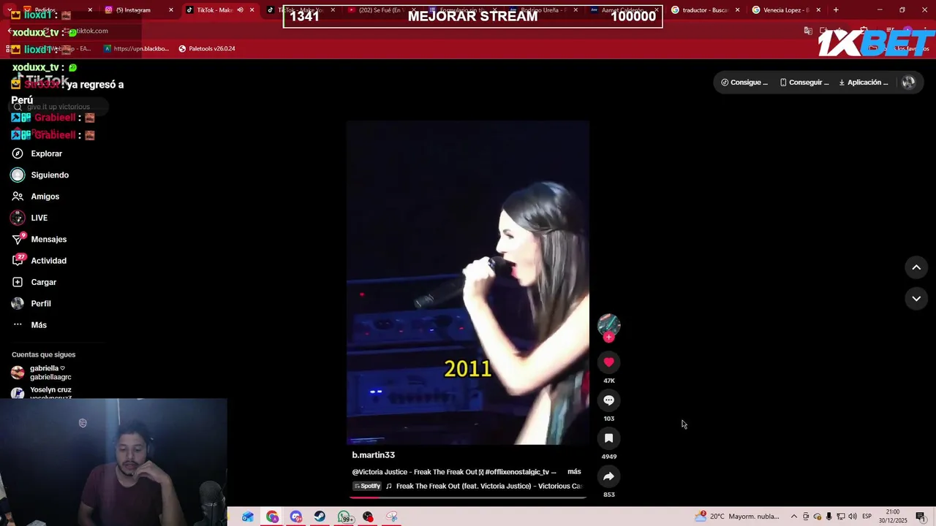The height and width of the screenshot is (526, 936).
Task: Click the Aplicación download button
Action: click(864, 83)
